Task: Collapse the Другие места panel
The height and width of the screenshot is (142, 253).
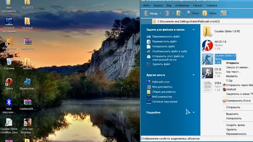Action: [x=193, y=75]
